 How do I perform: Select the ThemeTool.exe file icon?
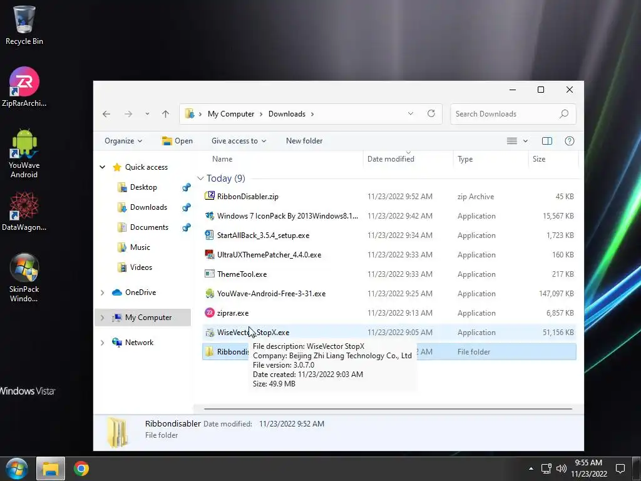(209, 274)
